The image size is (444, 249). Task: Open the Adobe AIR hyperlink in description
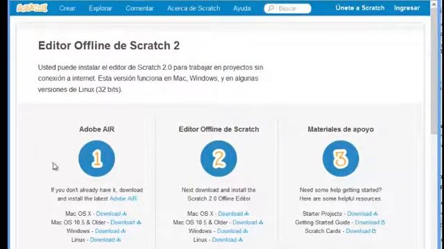(123, 199)
